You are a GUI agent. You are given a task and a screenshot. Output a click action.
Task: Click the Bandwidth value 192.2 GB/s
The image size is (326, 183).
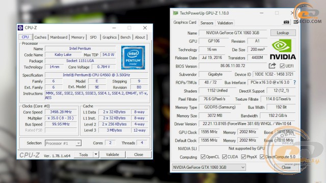(278, 115)
